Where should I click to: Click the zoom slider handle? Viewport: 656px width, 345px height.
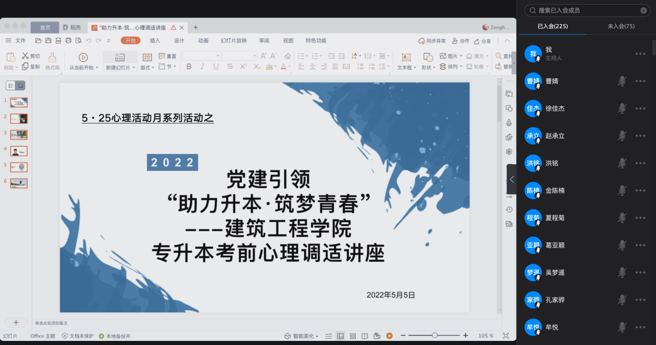coord(435,336)
